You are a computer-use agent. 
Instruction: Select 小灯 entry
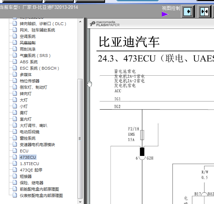(x=24, y=106)
